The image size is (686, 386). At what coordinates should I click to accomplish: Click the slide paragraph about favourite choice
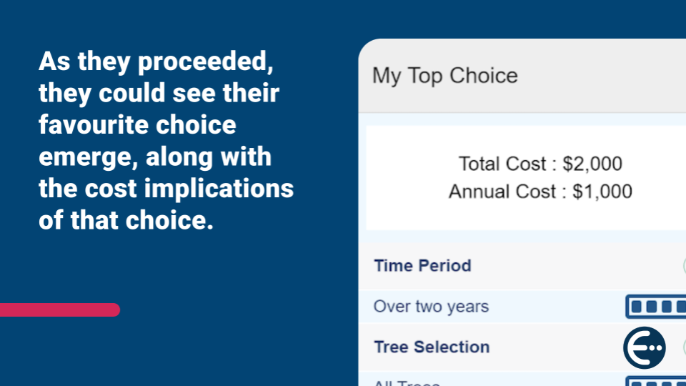pyautogui.click(x=166, y=141)
